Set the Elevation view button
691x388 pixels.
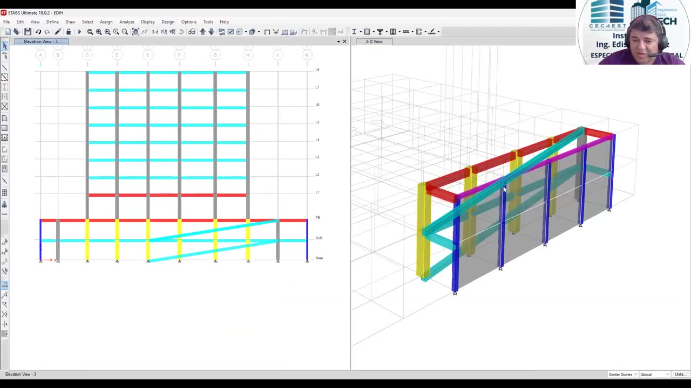(172, 32)
